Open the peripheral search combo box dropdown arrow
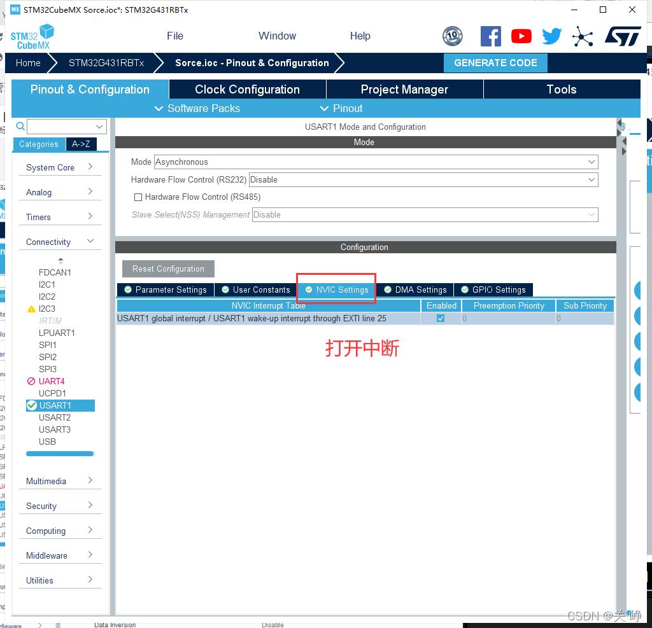The width and height of the screenshot is (652, 628). (x=99, y=127)
